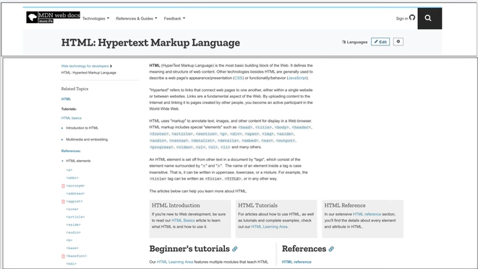Click the <video> element link in article
Image resolution: width=478 pixels, height=269 pixels.
(184, 147)
